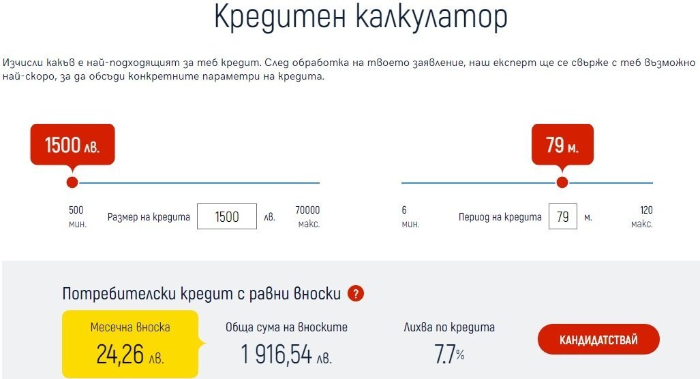This screenshot has height=379, width=700.
Task: Click the loan period slider handle
Action: coord(562,182)
